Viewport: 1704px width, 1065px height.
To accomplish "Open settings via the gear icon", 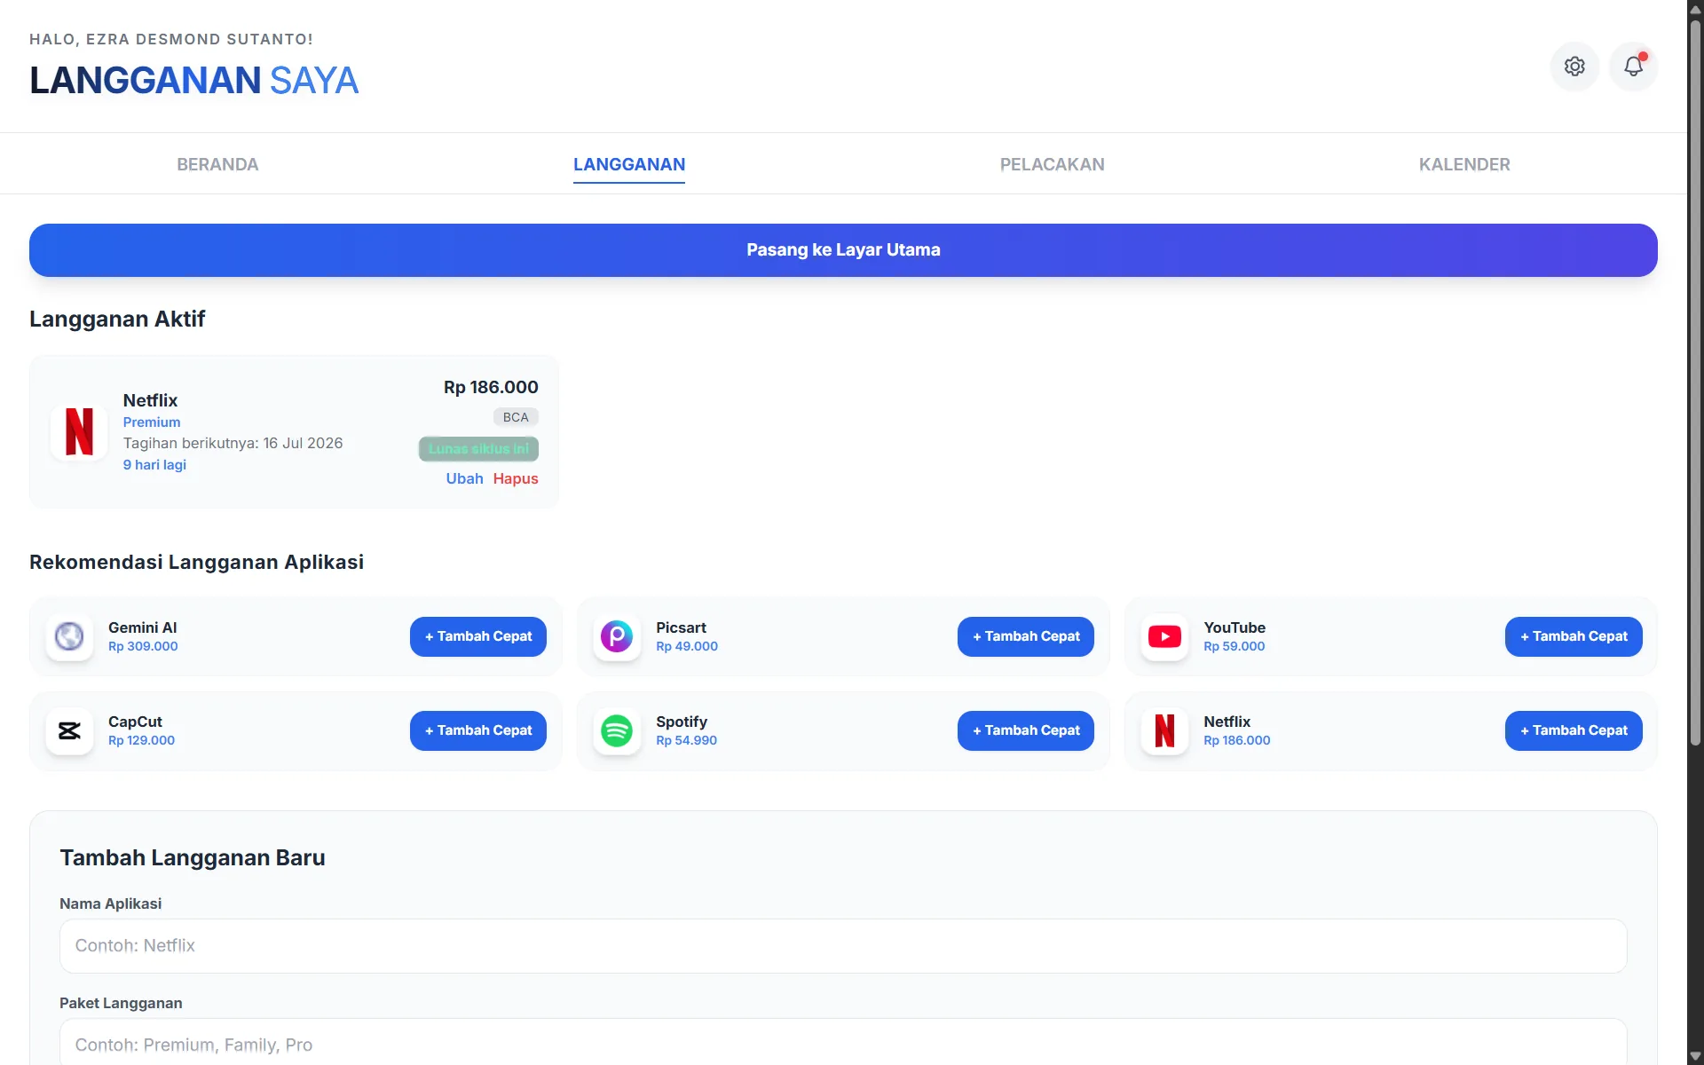I will coord(1574,67).
